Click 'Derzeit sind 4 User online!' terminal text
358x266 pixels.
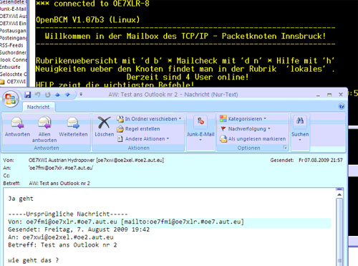pos(188,77)
